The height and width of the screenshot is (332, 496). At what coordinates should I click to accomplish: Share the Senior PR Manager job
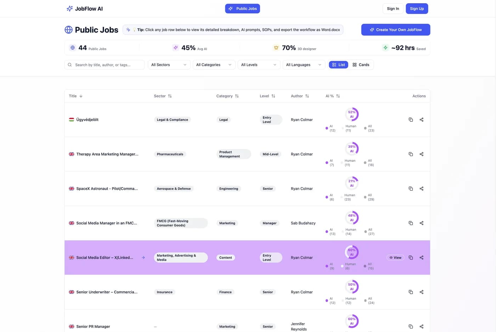421,326
